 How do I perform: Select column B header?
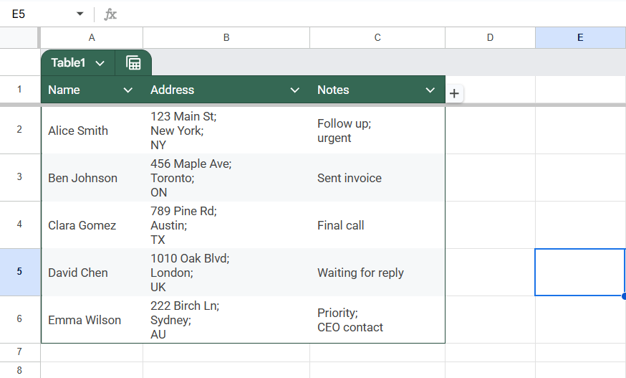[x=226, y=37]
